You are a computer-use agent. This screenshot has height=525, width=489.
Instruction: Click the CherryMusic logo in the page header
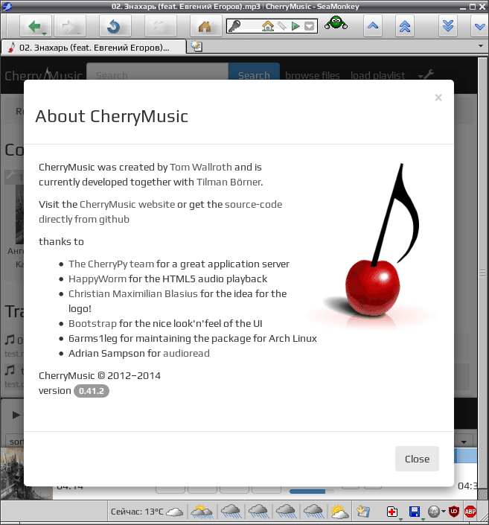pyautogui.click(x=43, y=75)
